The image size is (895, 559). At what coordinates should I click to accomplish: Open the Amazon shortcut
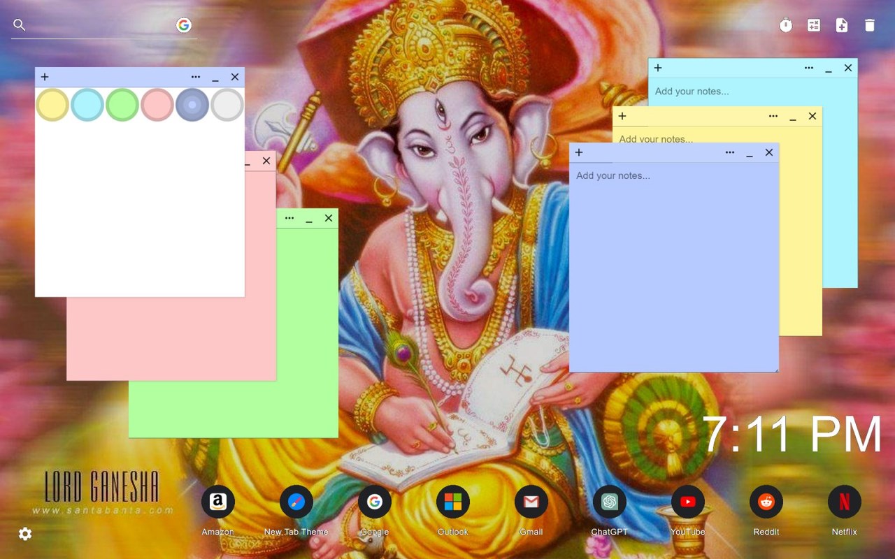[x=218, y=502]
